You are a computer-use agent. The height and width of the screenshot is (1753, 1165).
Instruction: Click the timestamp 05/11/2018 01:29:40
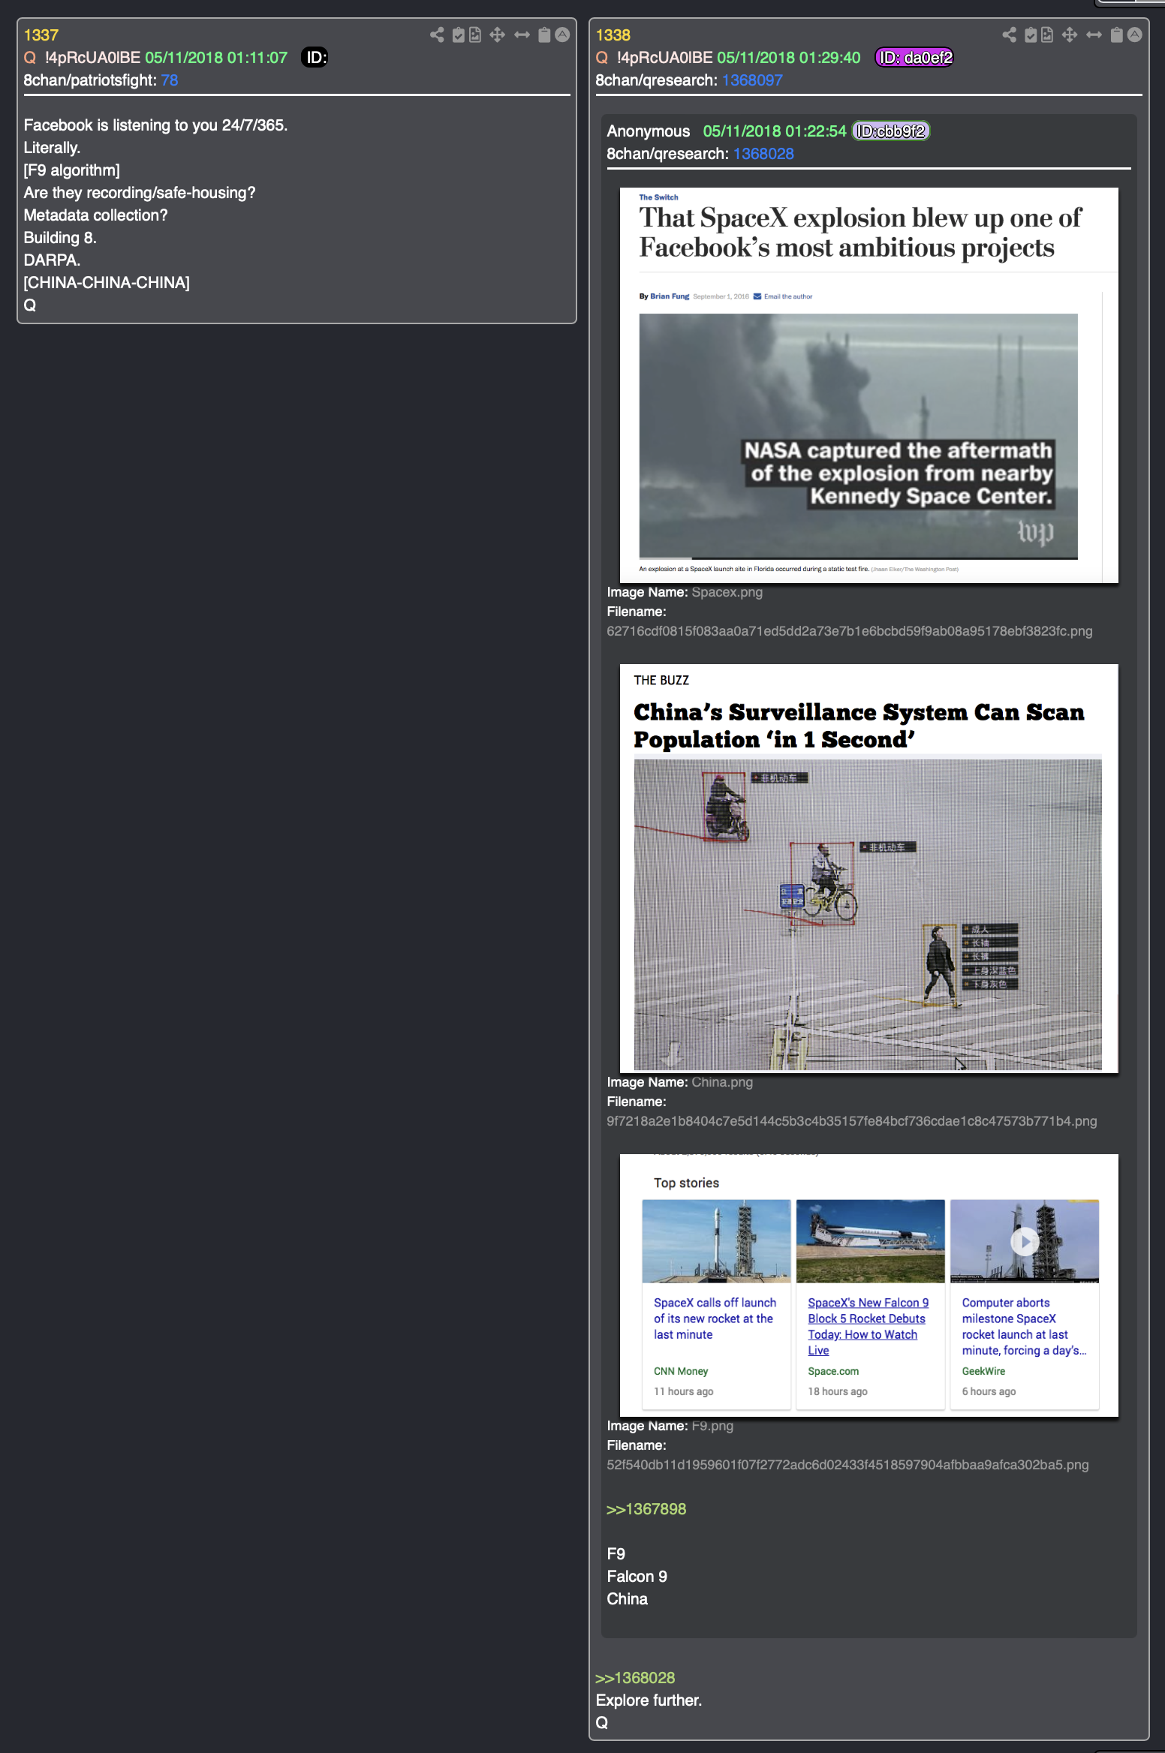click(x=788, y=58)
